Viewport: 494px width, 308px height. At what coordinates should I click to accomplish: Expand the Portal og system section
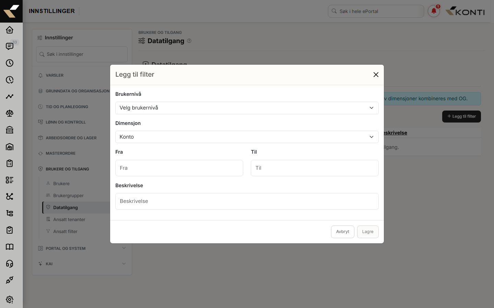click(82, 248)
